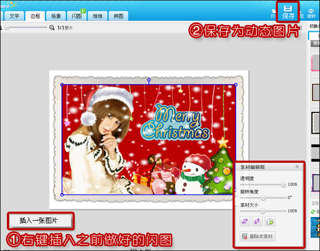Viewport: 320px width, 251px height.
Task: Close the 素材编辑框 panel
Action: tap(297, 167)
